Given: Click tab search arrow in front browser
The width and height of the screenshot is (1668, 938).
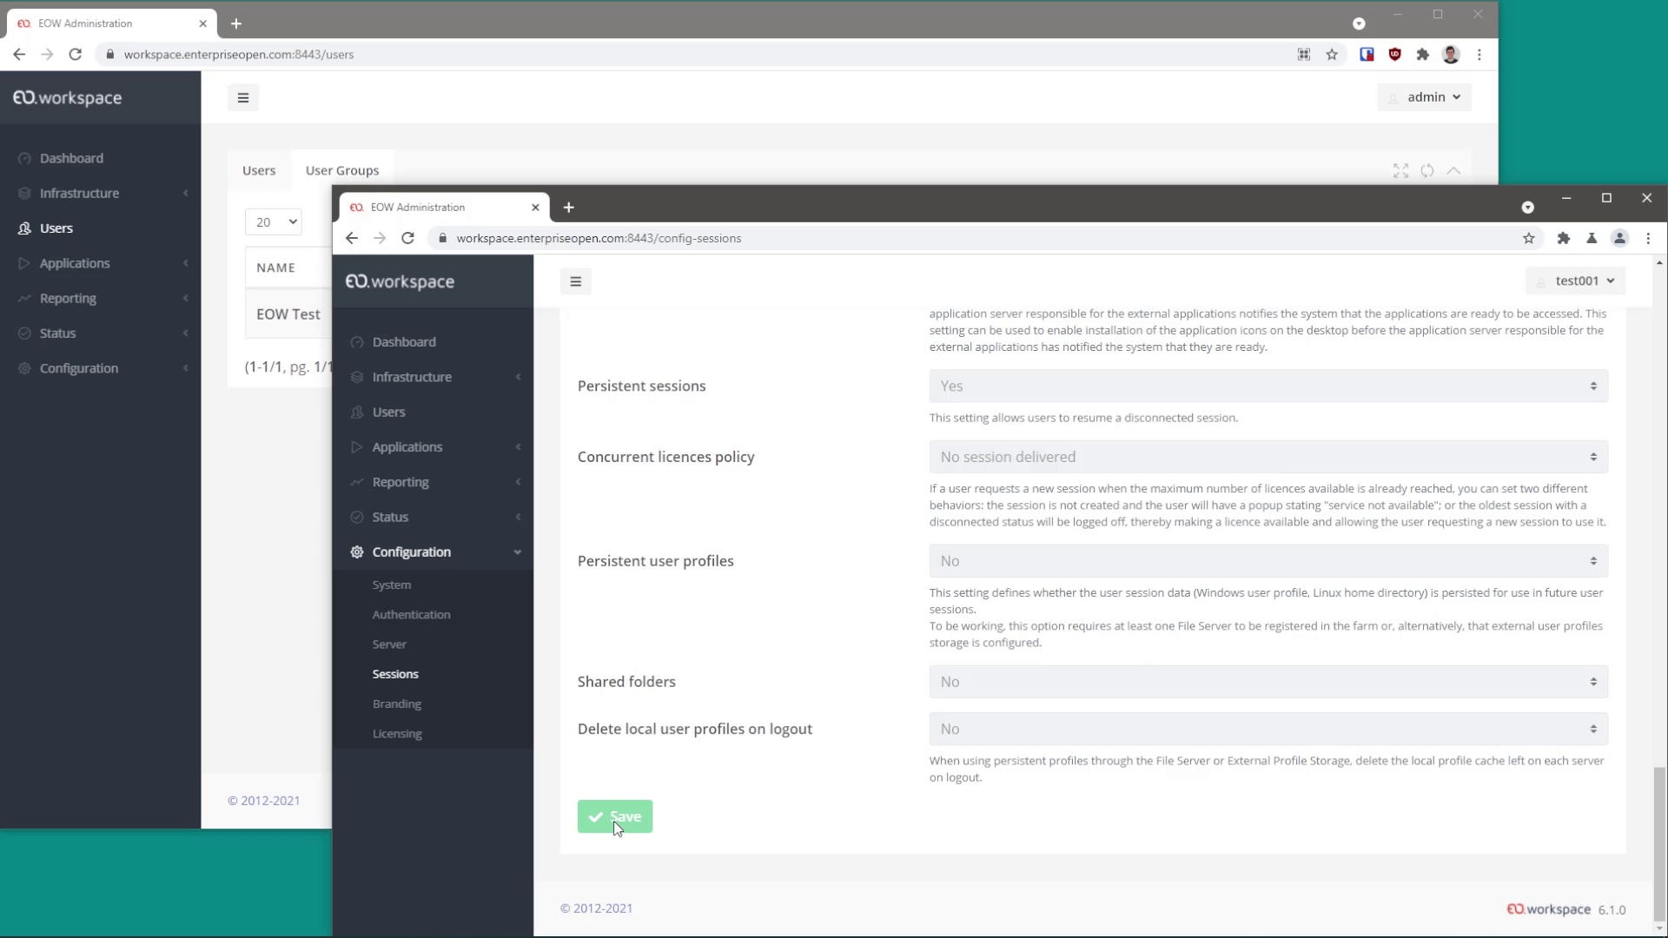Looking at the screenshot, I should coord(1527,208).
